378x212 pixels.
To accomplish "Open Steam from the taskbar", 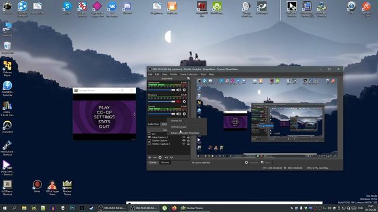I will coord(92,208).
